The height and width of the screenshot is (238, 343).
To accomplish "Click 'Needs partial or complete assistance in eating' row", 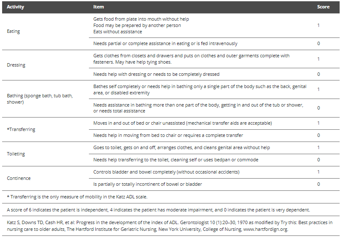I will click(x=214, y=43).
